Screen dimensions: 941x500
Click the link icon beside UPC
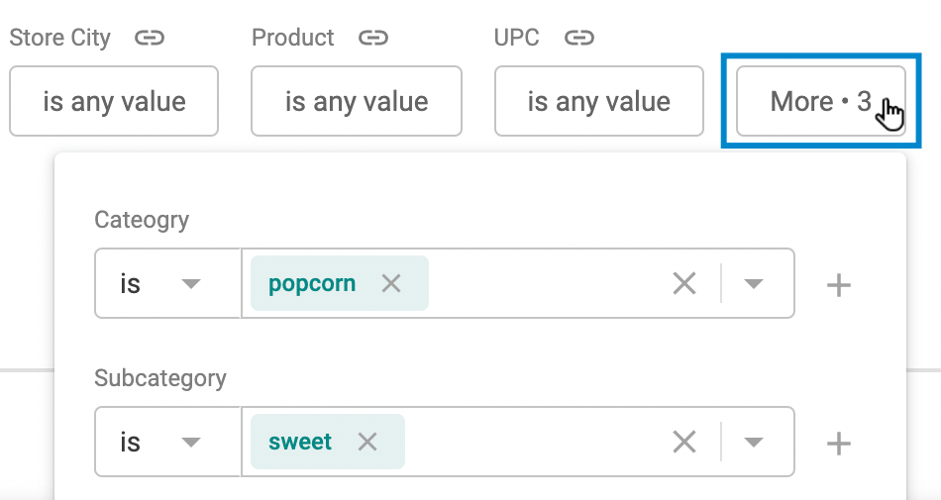pyautogui.click(x=579, y=39)
